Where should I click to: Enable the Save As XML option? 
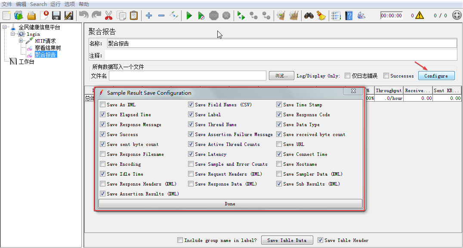[x=102, y=104]
